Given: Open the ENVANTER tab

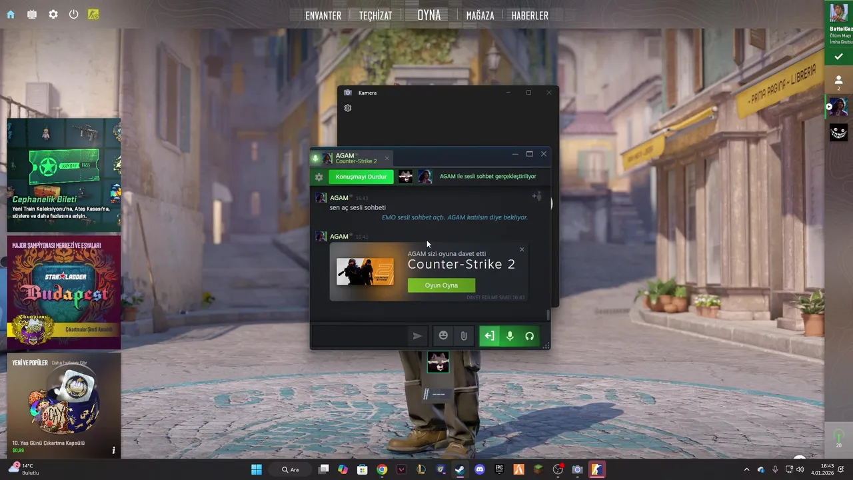Looking at the screenshot, I should [x=323, y=15].
